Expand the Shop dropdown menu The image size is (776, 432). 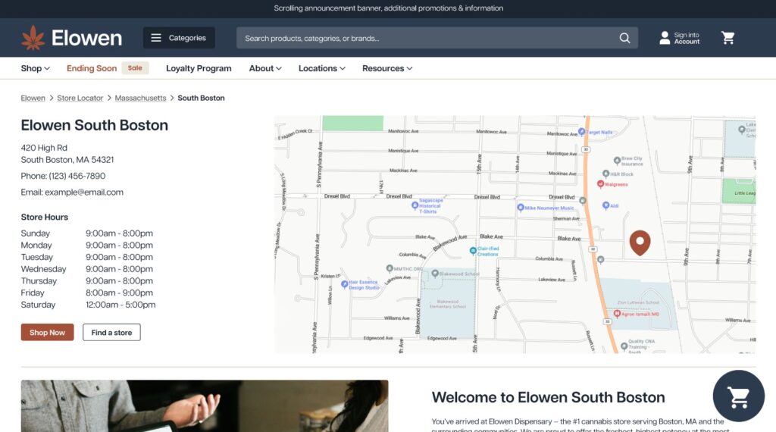click(x=35, y=68)
